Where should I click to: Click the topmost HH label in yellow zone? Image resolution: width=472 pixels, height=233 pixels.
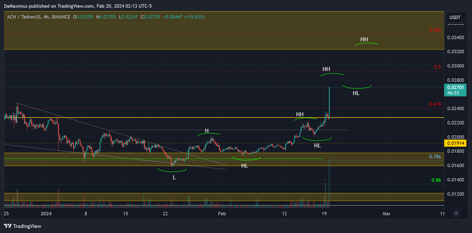364,39
